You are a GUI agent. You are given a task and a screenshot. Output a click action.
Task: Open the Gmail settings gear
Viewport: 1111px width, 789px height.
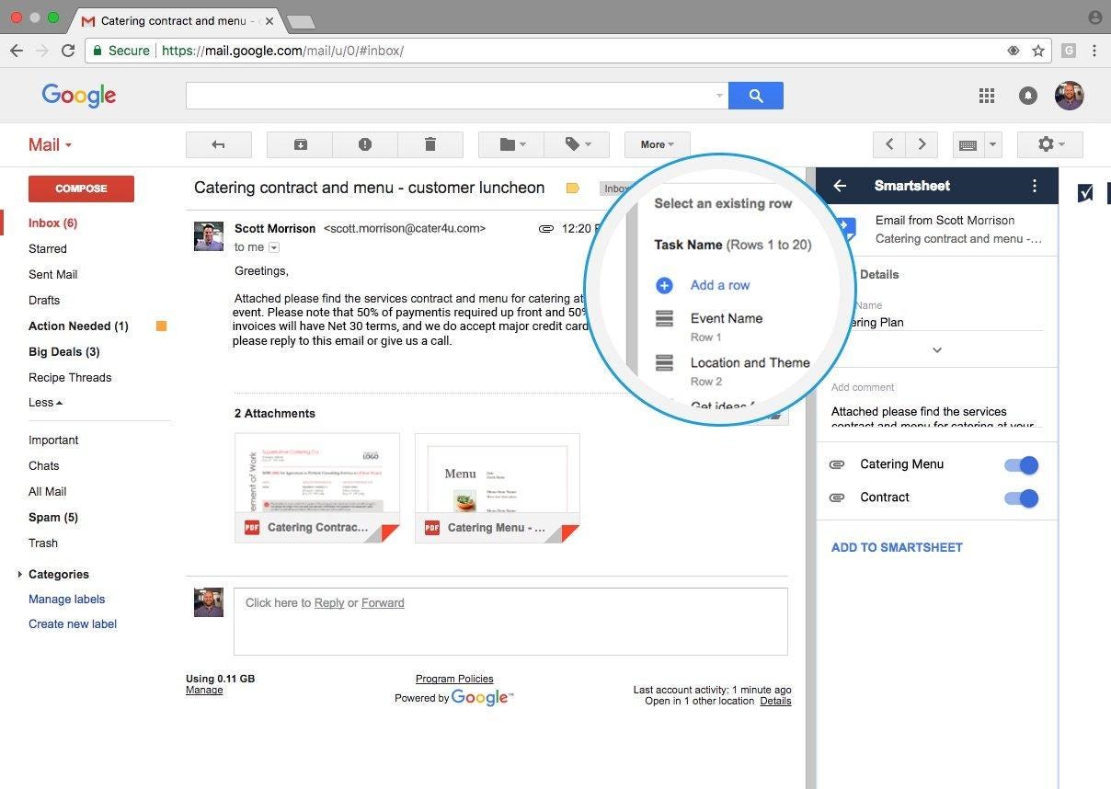tap(1047, 144)
